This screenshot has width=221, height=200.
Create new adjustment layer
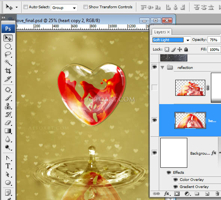click(x=187, y=194)
